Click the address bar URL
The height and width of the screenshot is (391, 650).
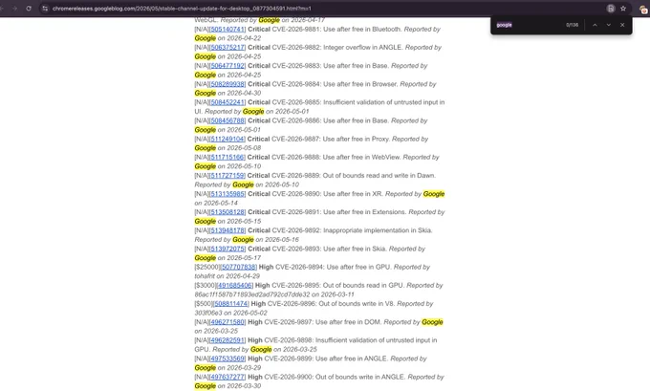(182, 9)
